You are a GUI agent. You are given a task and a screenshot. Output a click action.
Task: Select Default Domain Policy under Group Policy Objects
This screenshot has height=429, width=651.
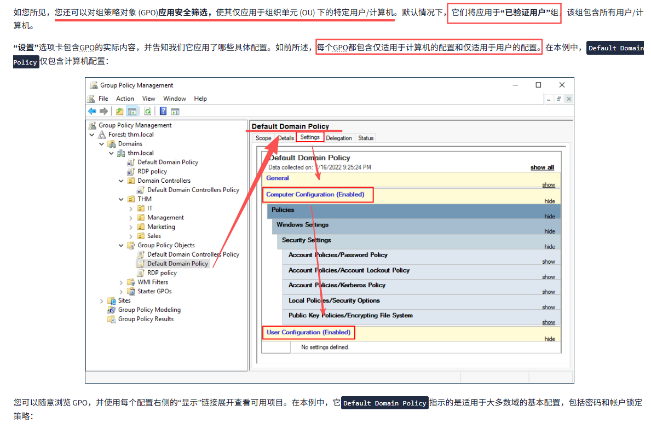click(x=177, y=263)
